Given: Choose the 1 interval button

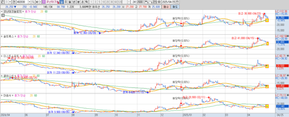Looking at the screenshot, I should point(91,2).
